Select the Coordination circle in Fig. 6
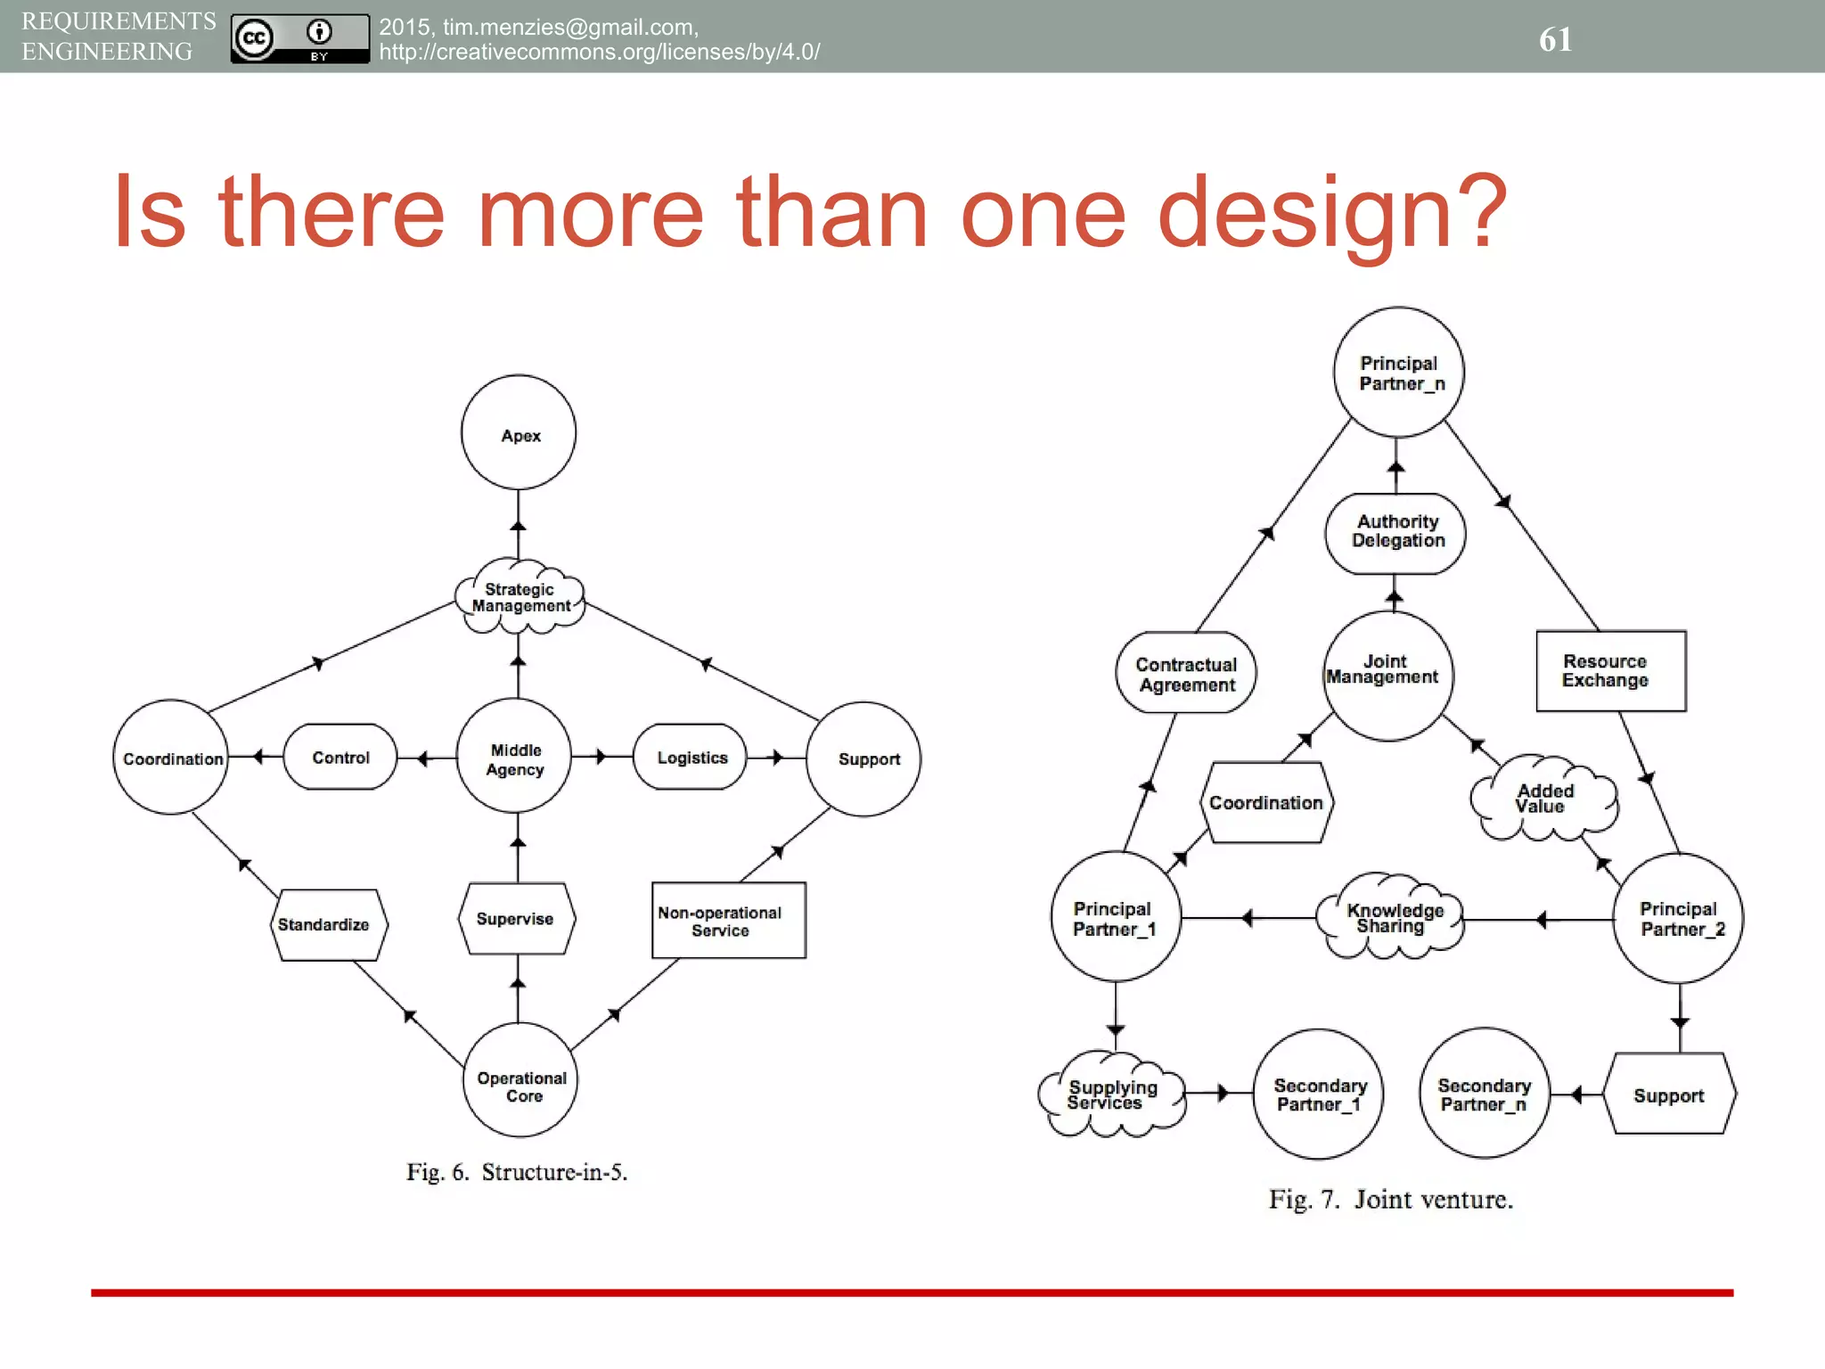Screen dimensions: 1825x1369 coord(171,758)
